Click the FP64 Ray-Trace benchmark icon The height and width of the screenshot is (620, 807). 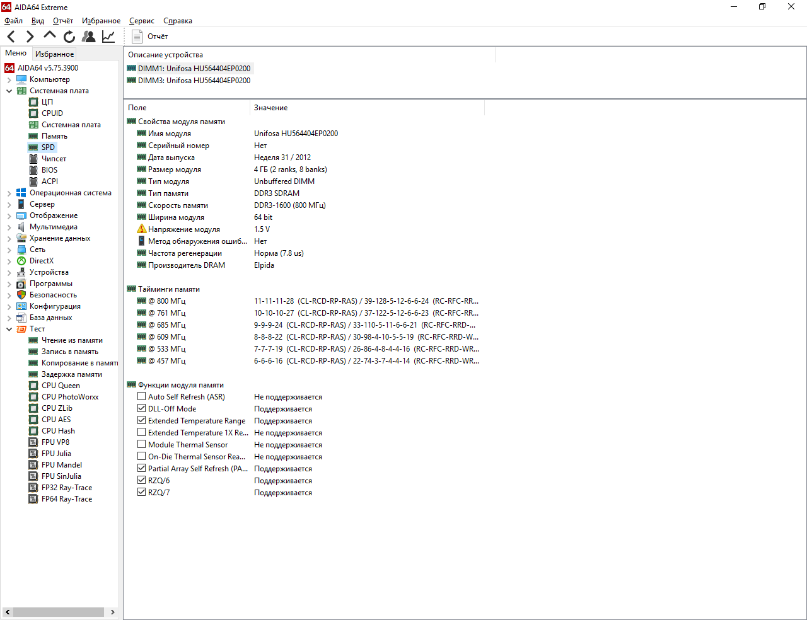(x=33, y=499)
